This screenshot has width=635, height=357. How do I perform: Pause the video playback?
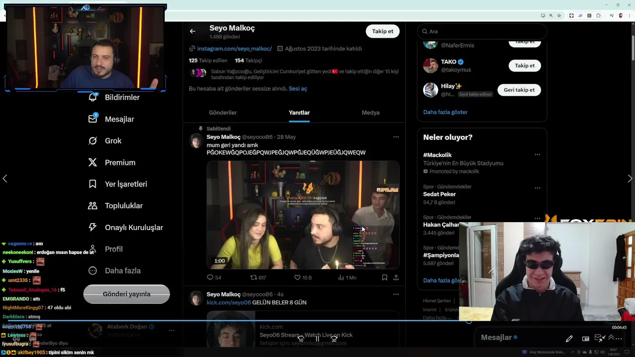click(317, 339)
